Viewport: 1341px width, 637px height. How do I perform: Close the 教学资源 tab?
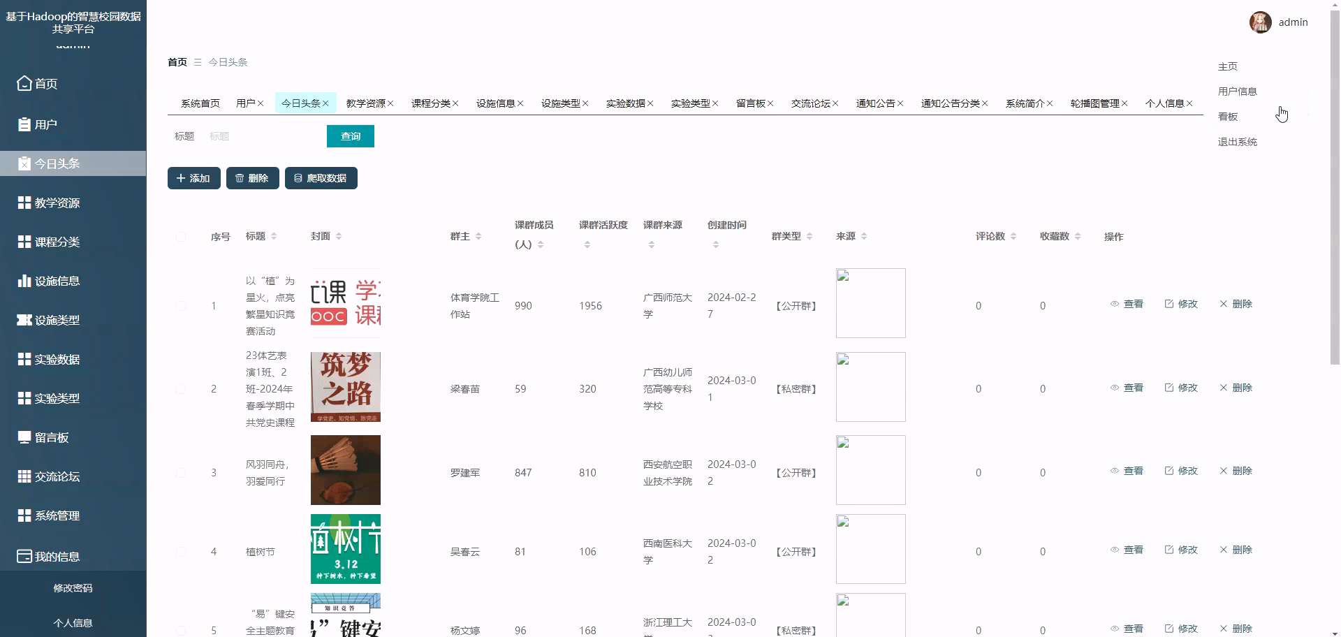pos(390,103)
